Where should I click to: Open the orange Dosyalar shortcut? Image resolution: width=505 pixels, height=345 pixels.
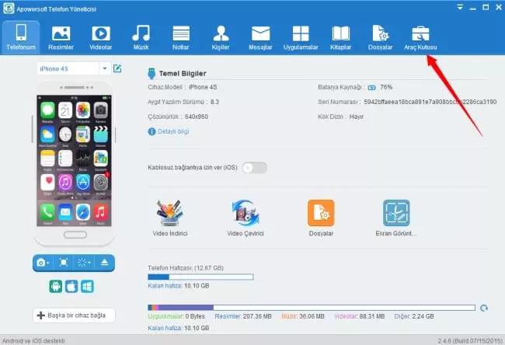pos(321,218)
